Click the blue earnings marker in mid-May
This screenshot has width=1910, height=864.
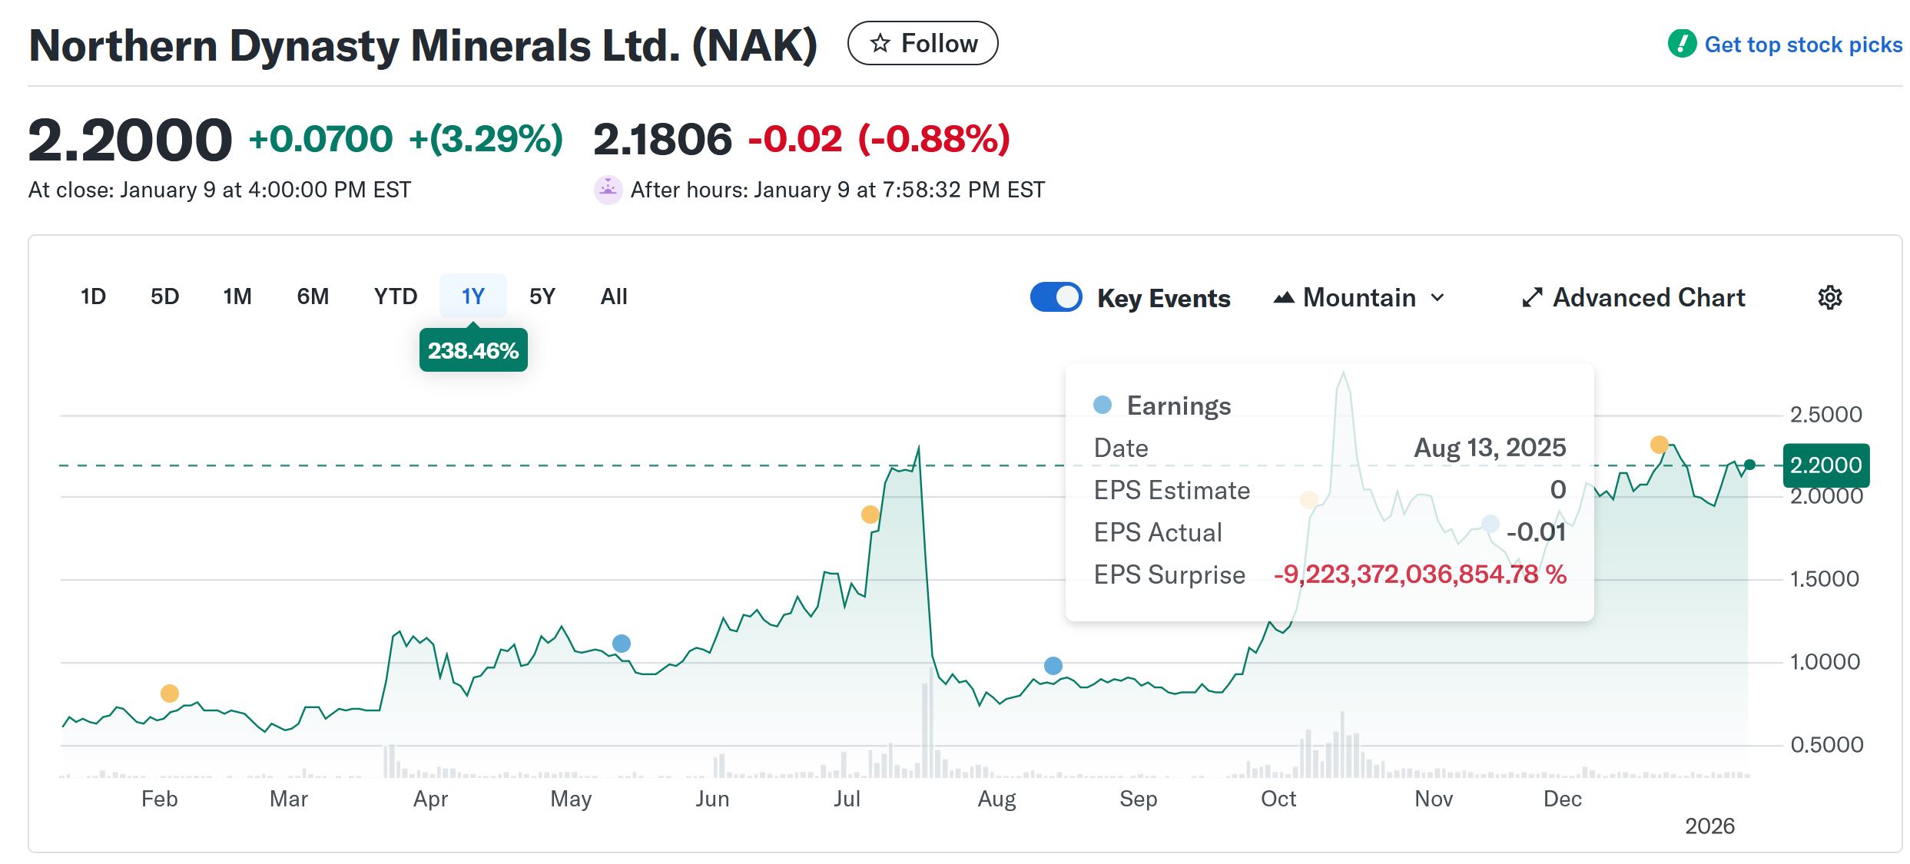622,644
